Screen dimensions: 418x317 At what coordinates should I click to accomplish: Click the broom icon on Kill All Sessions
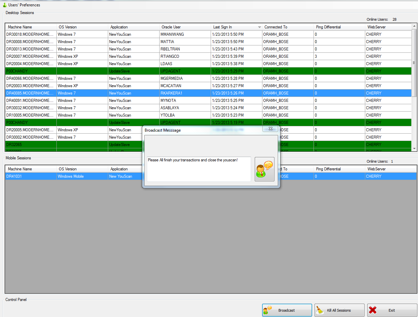320,310
